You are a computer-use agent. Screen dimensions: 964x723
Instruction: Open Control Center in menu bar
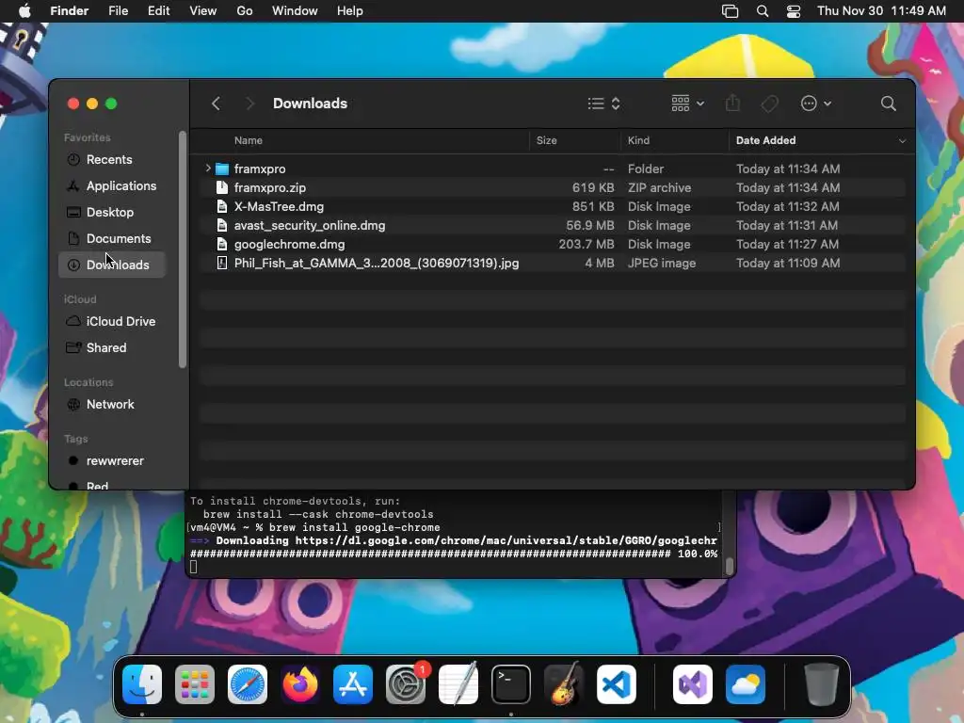click(794, 11)
